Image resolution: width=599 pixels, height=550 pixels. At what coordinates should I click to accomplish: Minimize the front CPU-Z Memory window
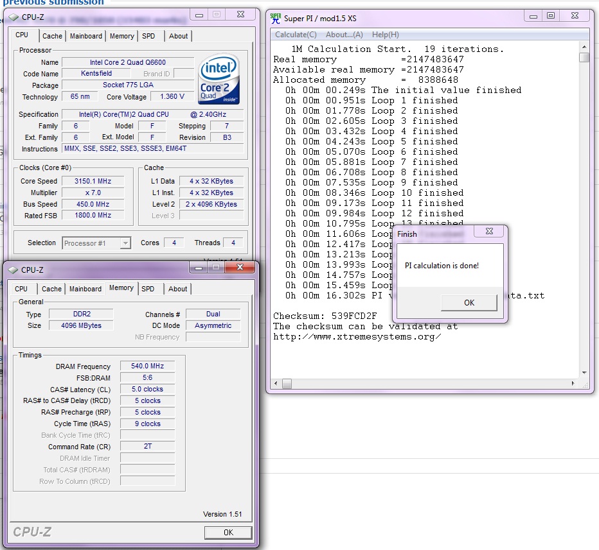pos(198,268)
